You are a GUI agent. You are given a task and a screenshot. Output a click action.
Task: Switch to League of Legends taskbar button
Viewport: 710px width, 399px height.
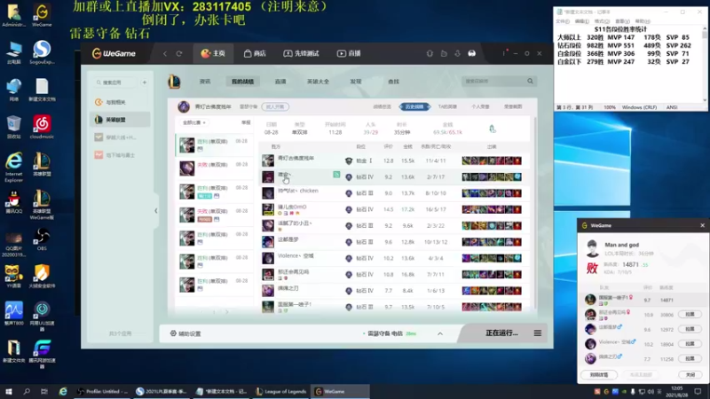pos(281,391)
